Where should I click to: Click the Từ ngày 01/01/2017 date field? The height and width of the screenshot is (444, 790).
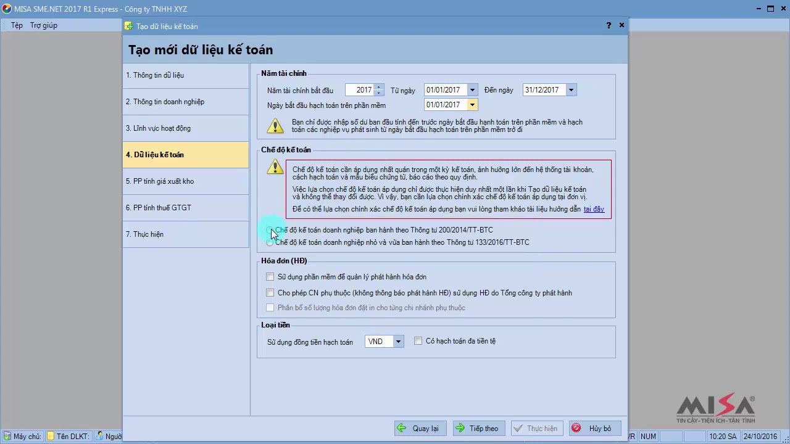(x=446, y=90)
